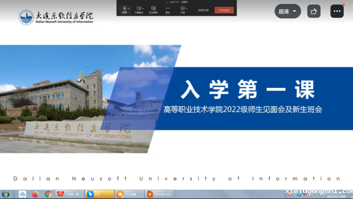
Task: Launch Firefox from the taskbar
Action: [35, 194]
